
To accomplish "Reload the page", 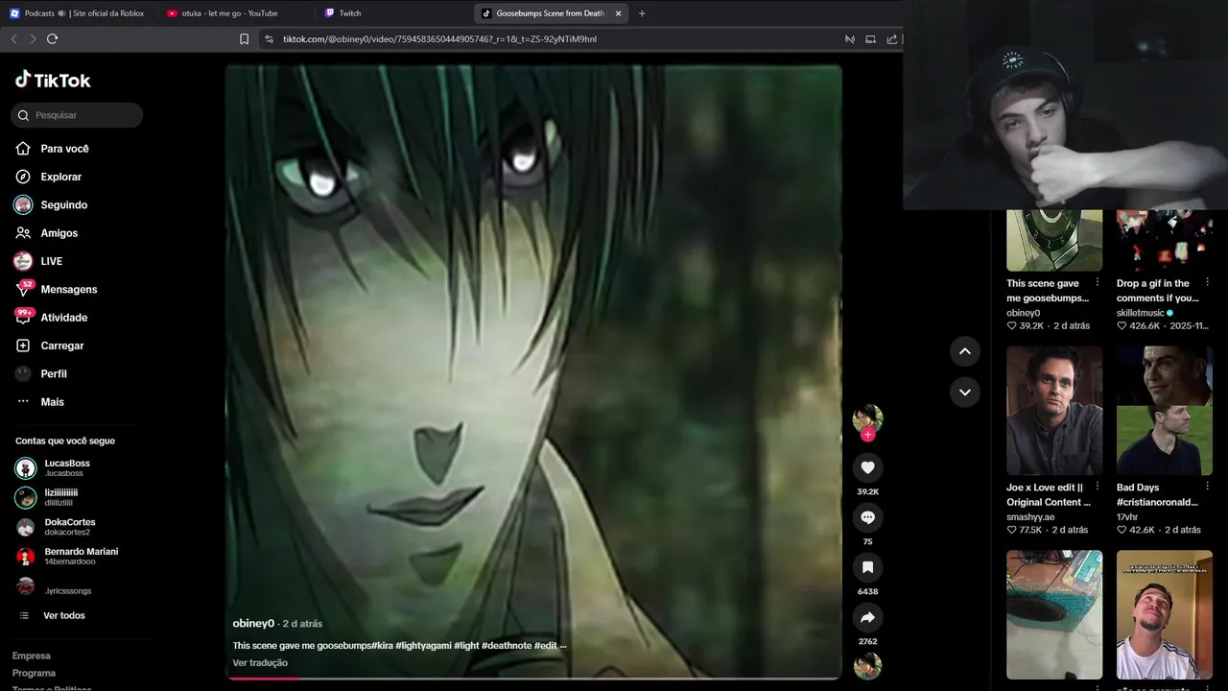I will pyautogui.click(x=52, y=38).
